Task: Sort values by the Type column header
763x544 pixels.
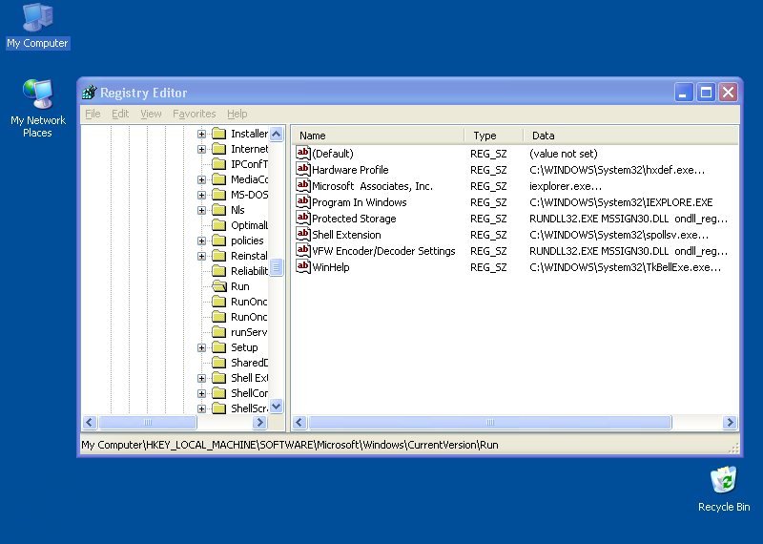Action: click(x=493, y=136)
